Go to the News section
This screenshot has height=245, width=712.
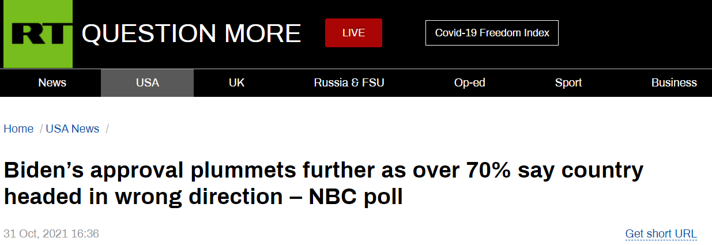(x=52, y=83)
